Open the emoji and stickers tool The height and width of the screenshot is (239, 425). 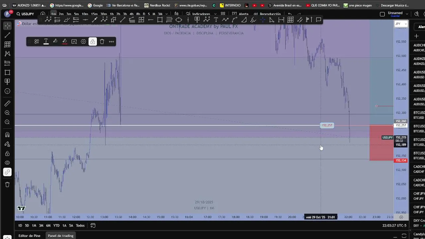pos(7,91)
